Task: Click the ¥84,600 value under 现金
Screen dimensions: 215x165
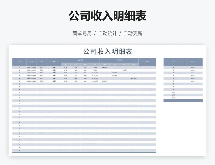Action: pyautogui.click(x=124, y=70)
